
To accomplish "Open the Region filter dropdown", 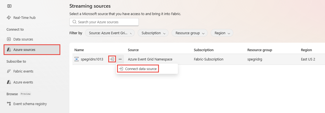I will 222,33.
